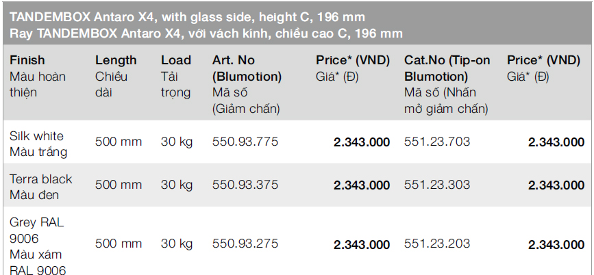Select catalog number 551.23.303

pyautogui.click(x=437, y=185)
